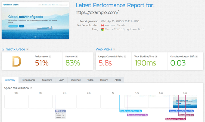Click the Canada flag icon

coord(102,25)
